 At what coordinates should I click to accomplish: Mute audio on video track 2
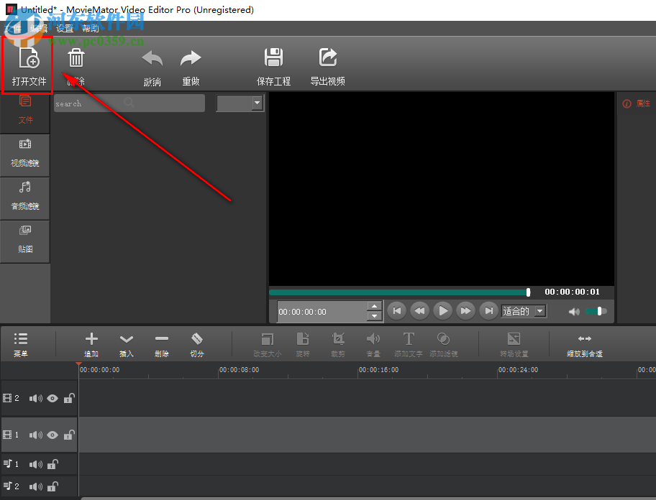click(35, 398)
